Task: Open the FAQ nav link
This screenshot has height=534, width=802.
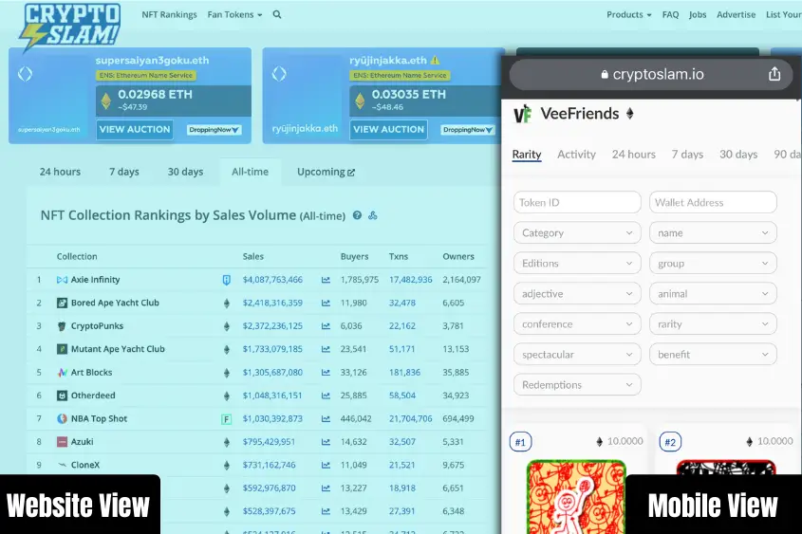Action: (670, 15)
